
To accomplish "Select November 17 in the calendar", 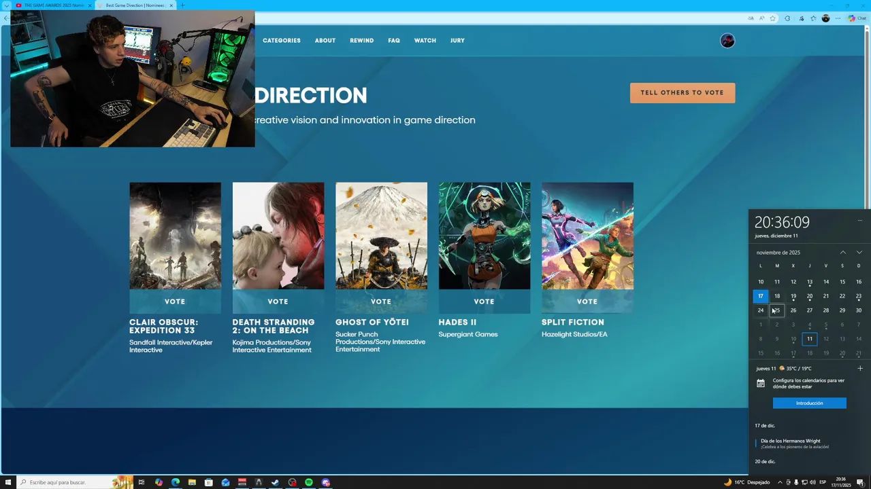I will coord(761,296).
